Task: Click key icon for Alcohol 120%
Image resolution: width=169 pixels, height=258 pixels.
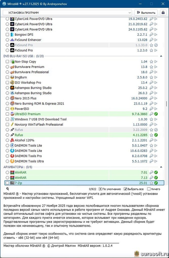Action: (x=151, y=140)
